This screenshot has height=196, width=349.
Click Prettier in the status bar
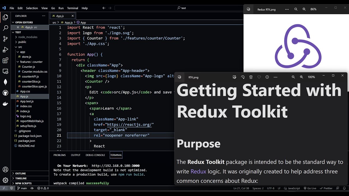pyautogui.click(x=326, y=188)
